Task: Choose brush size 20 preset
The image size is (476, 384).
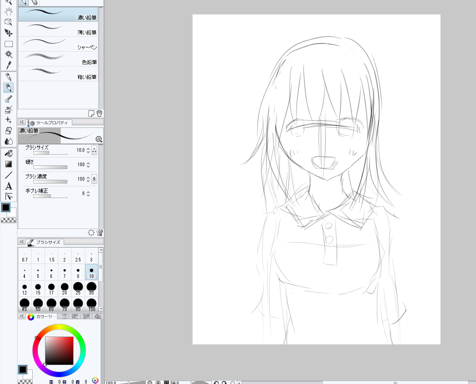Action: 64,288
